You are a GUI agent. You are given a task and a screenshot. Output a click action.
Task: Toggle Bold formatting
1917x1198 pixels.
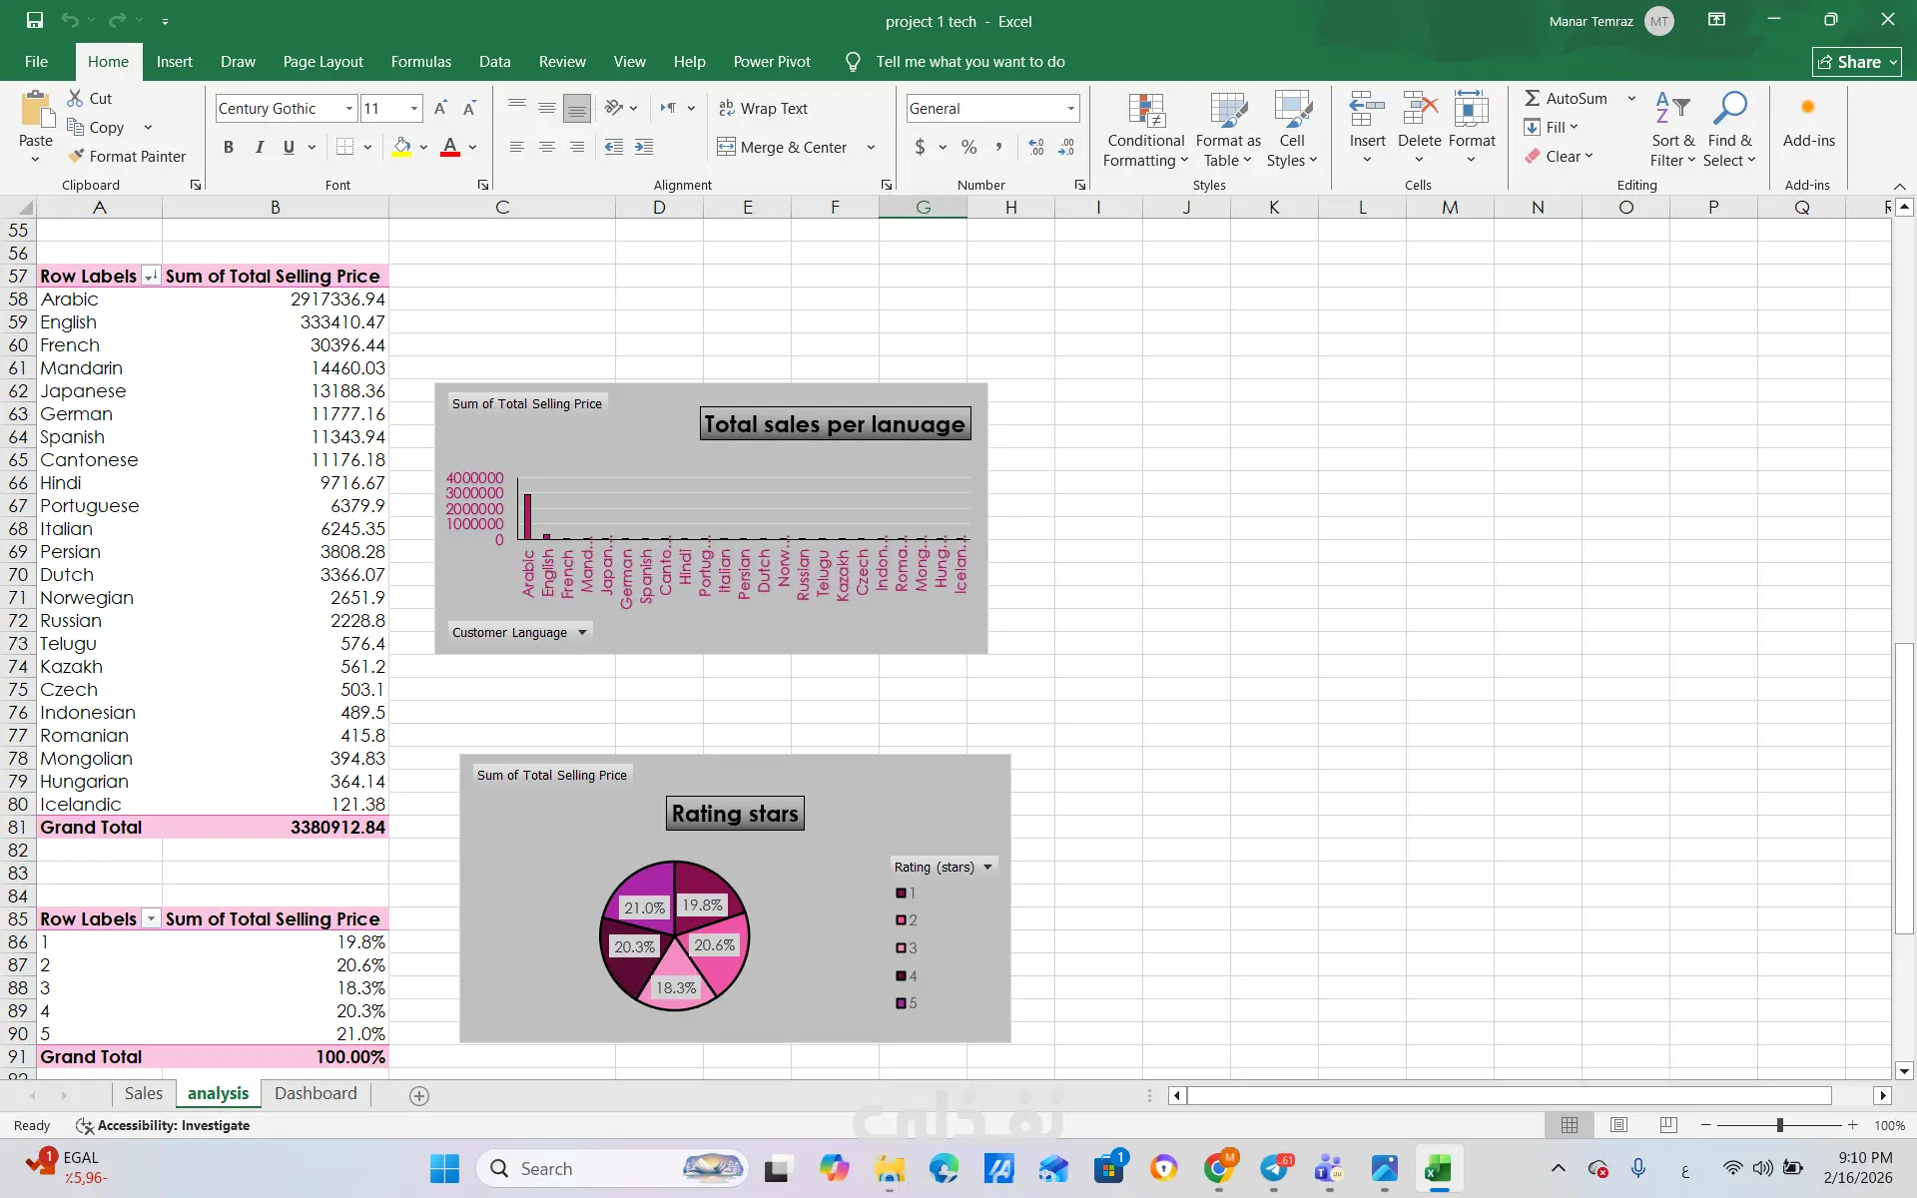point(229,147)
